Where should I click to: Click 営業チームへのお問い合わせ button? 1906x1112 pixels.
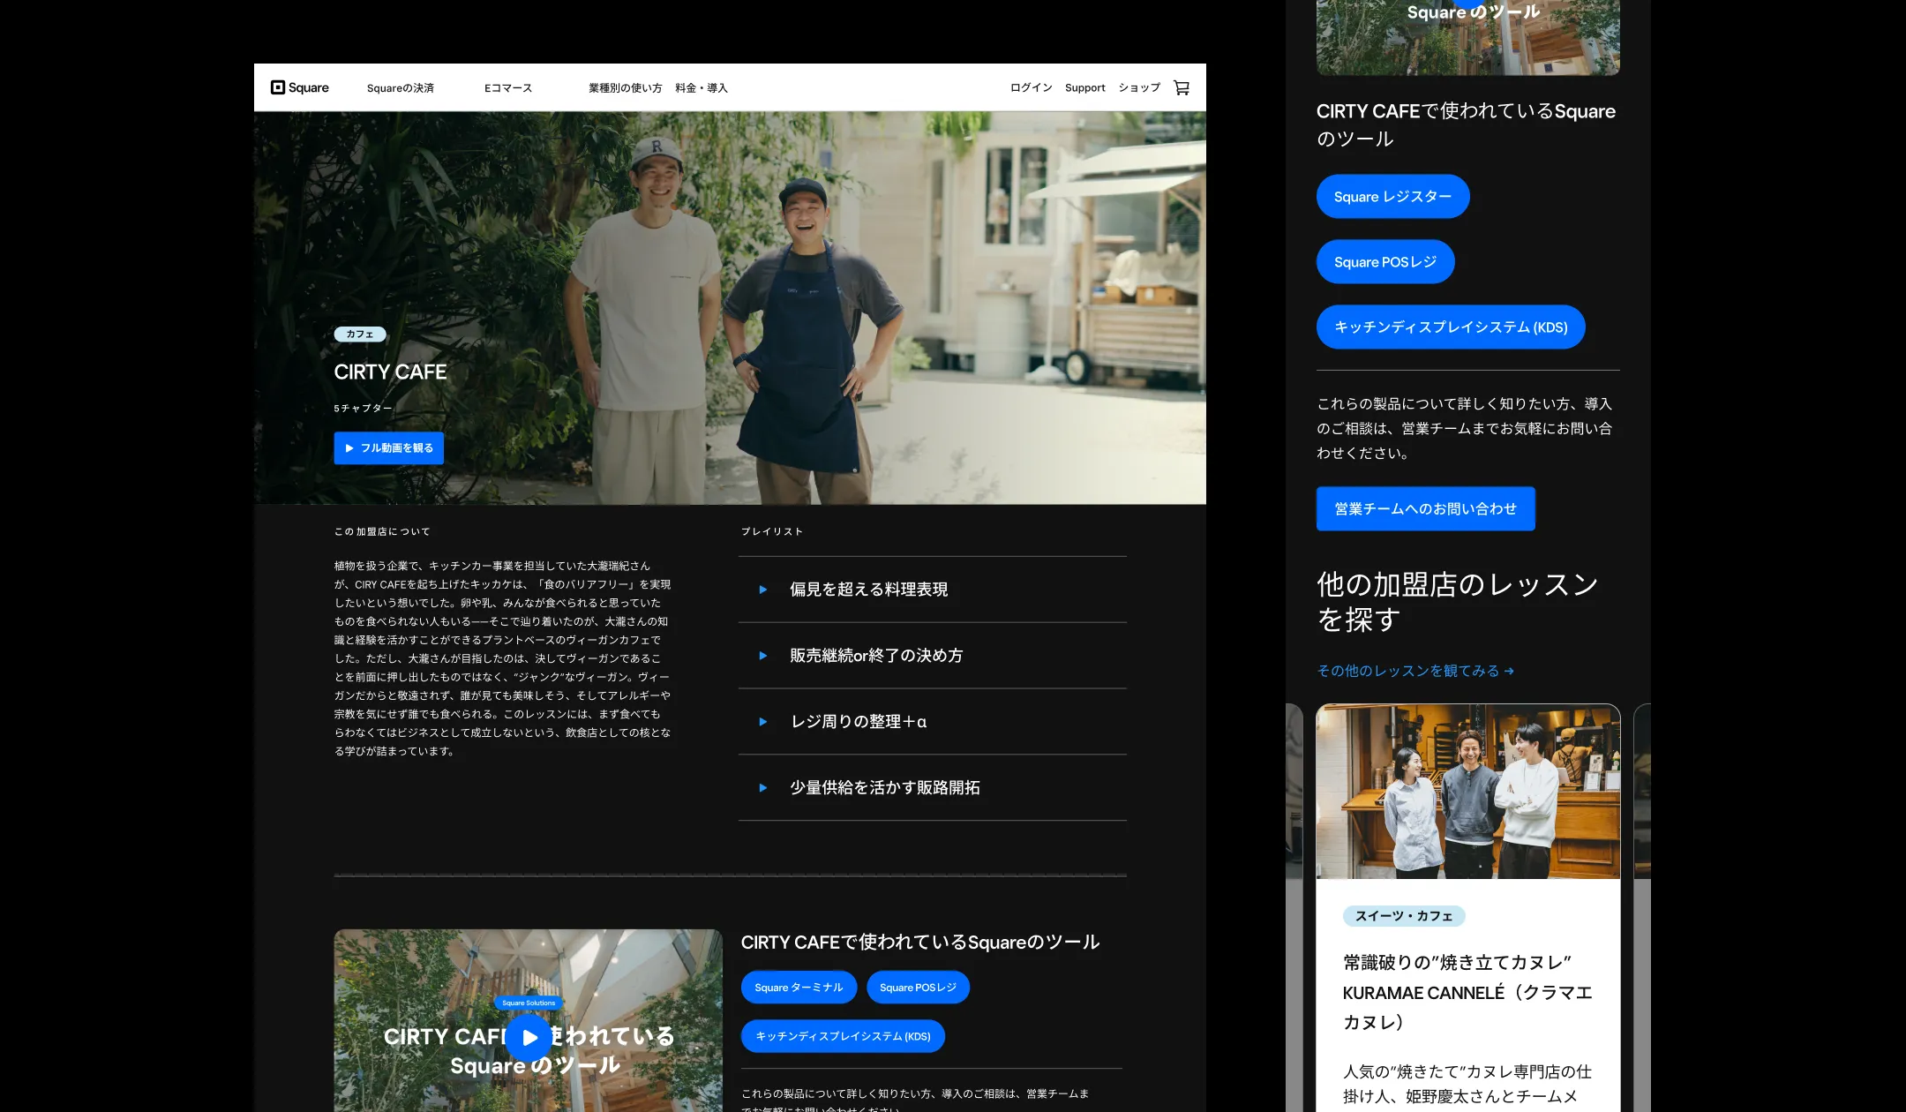pyautogui.click(x=1425, y=509)
